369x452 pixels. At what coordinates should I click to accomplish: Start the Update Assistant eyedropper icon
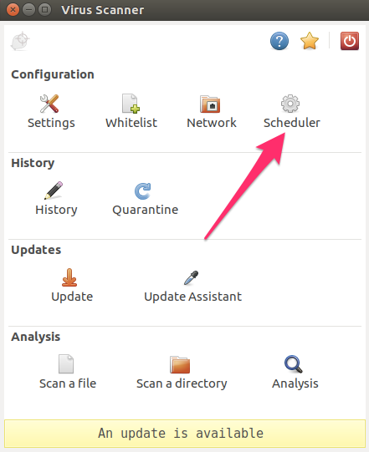tap(191, 278)
